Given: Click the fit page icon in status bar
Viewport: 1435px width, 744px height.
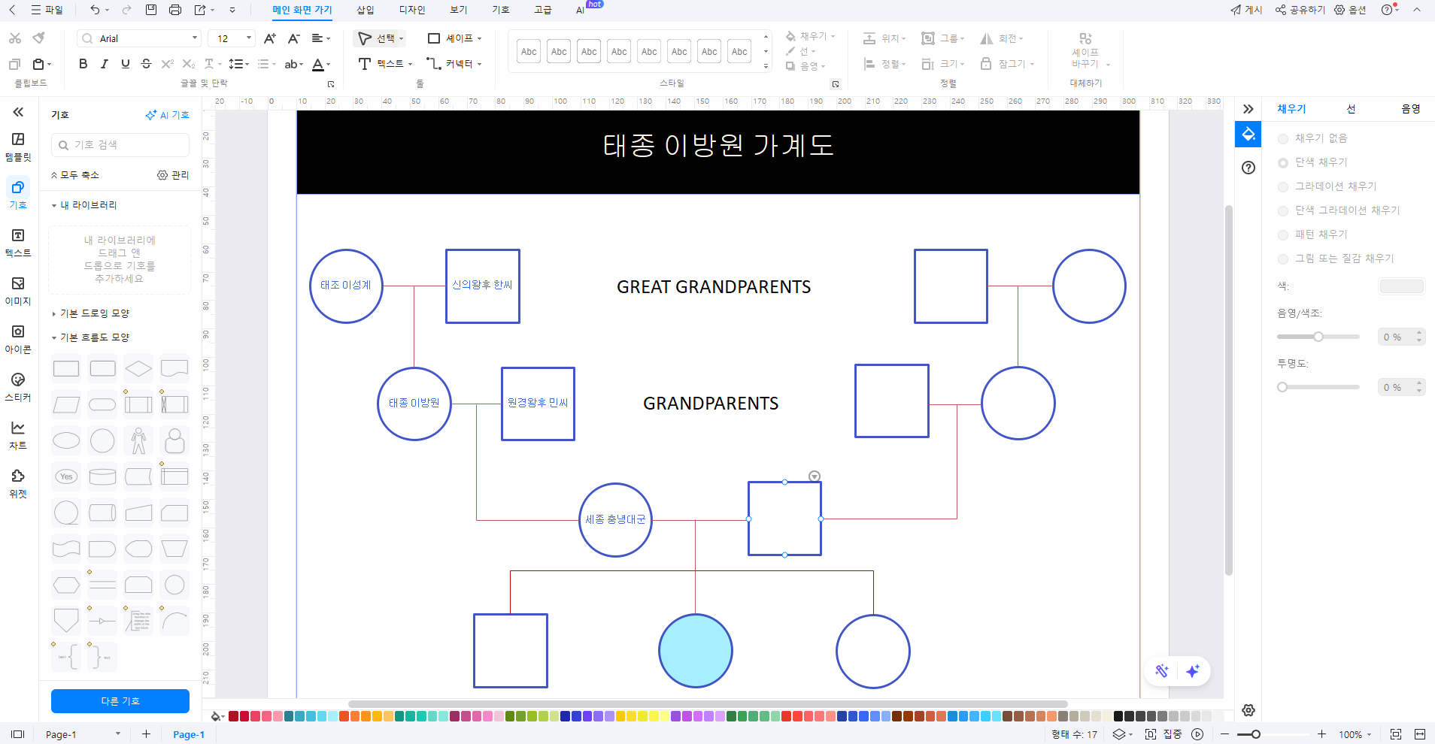Looking at the screenshot, I should pyautogui.click(x=1396, y=734).
